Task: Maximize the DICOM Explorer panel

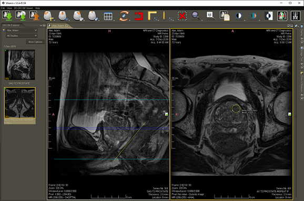Action: click(44, 25)
